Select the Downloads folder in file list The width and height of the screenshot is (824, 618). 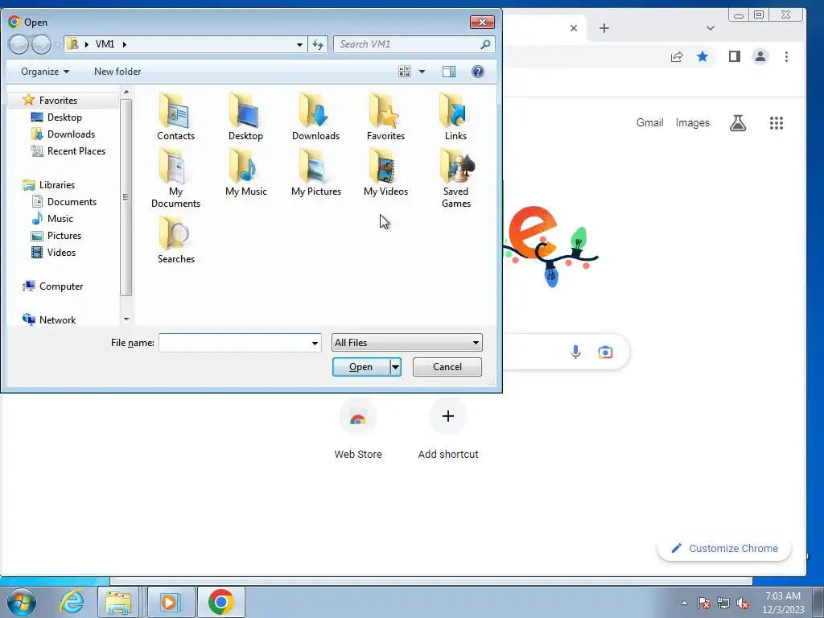click(x=315, y=116)
